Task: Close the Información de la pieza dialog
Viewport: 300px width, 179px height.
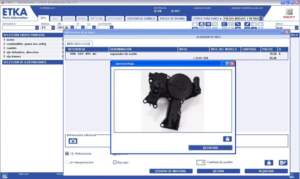Action: (287, 32)
